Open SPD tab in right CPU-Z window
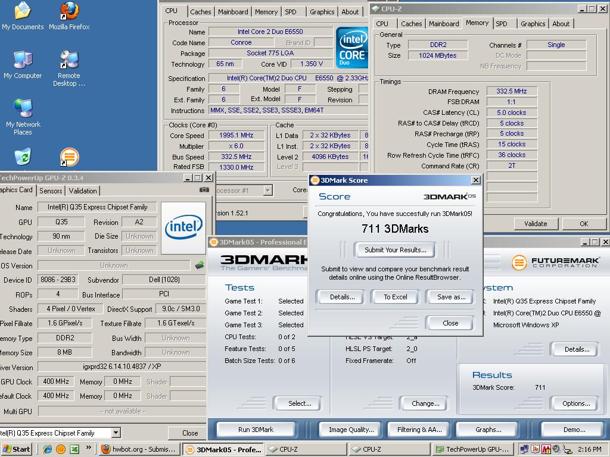This screenshot has height=457, width=610. 502,24
